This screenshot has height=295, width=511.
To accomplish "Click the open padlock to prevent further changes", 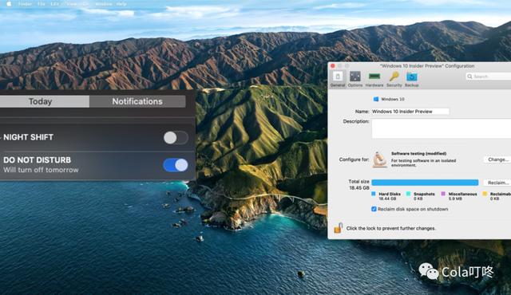I will (x=338, y=228).
